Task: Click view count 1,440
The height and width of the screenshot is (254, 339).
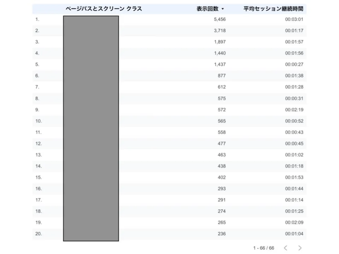Action: pyautogui.click(x=220, y=53)
